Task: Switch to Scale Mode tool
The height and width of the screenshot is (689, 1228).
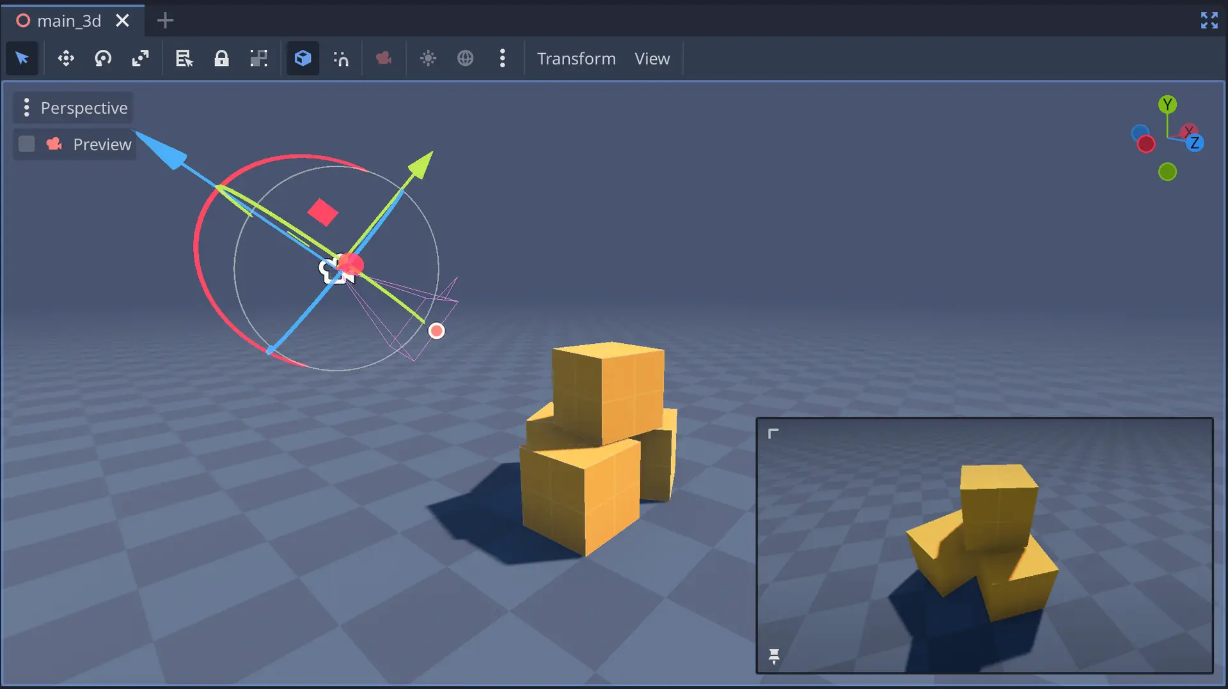Action: point(140,58)
